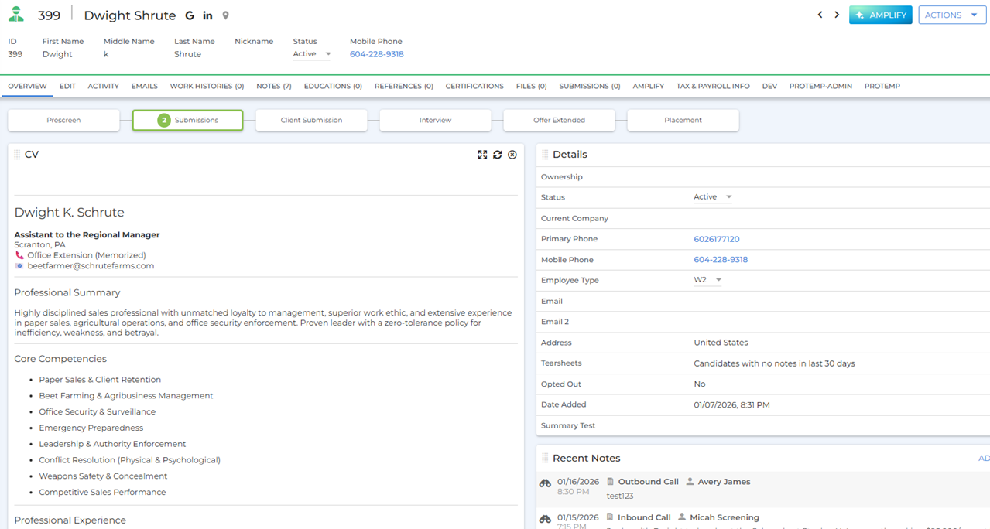
Task: Open the PROTEMP tab
Action: [x=882, y=86]
